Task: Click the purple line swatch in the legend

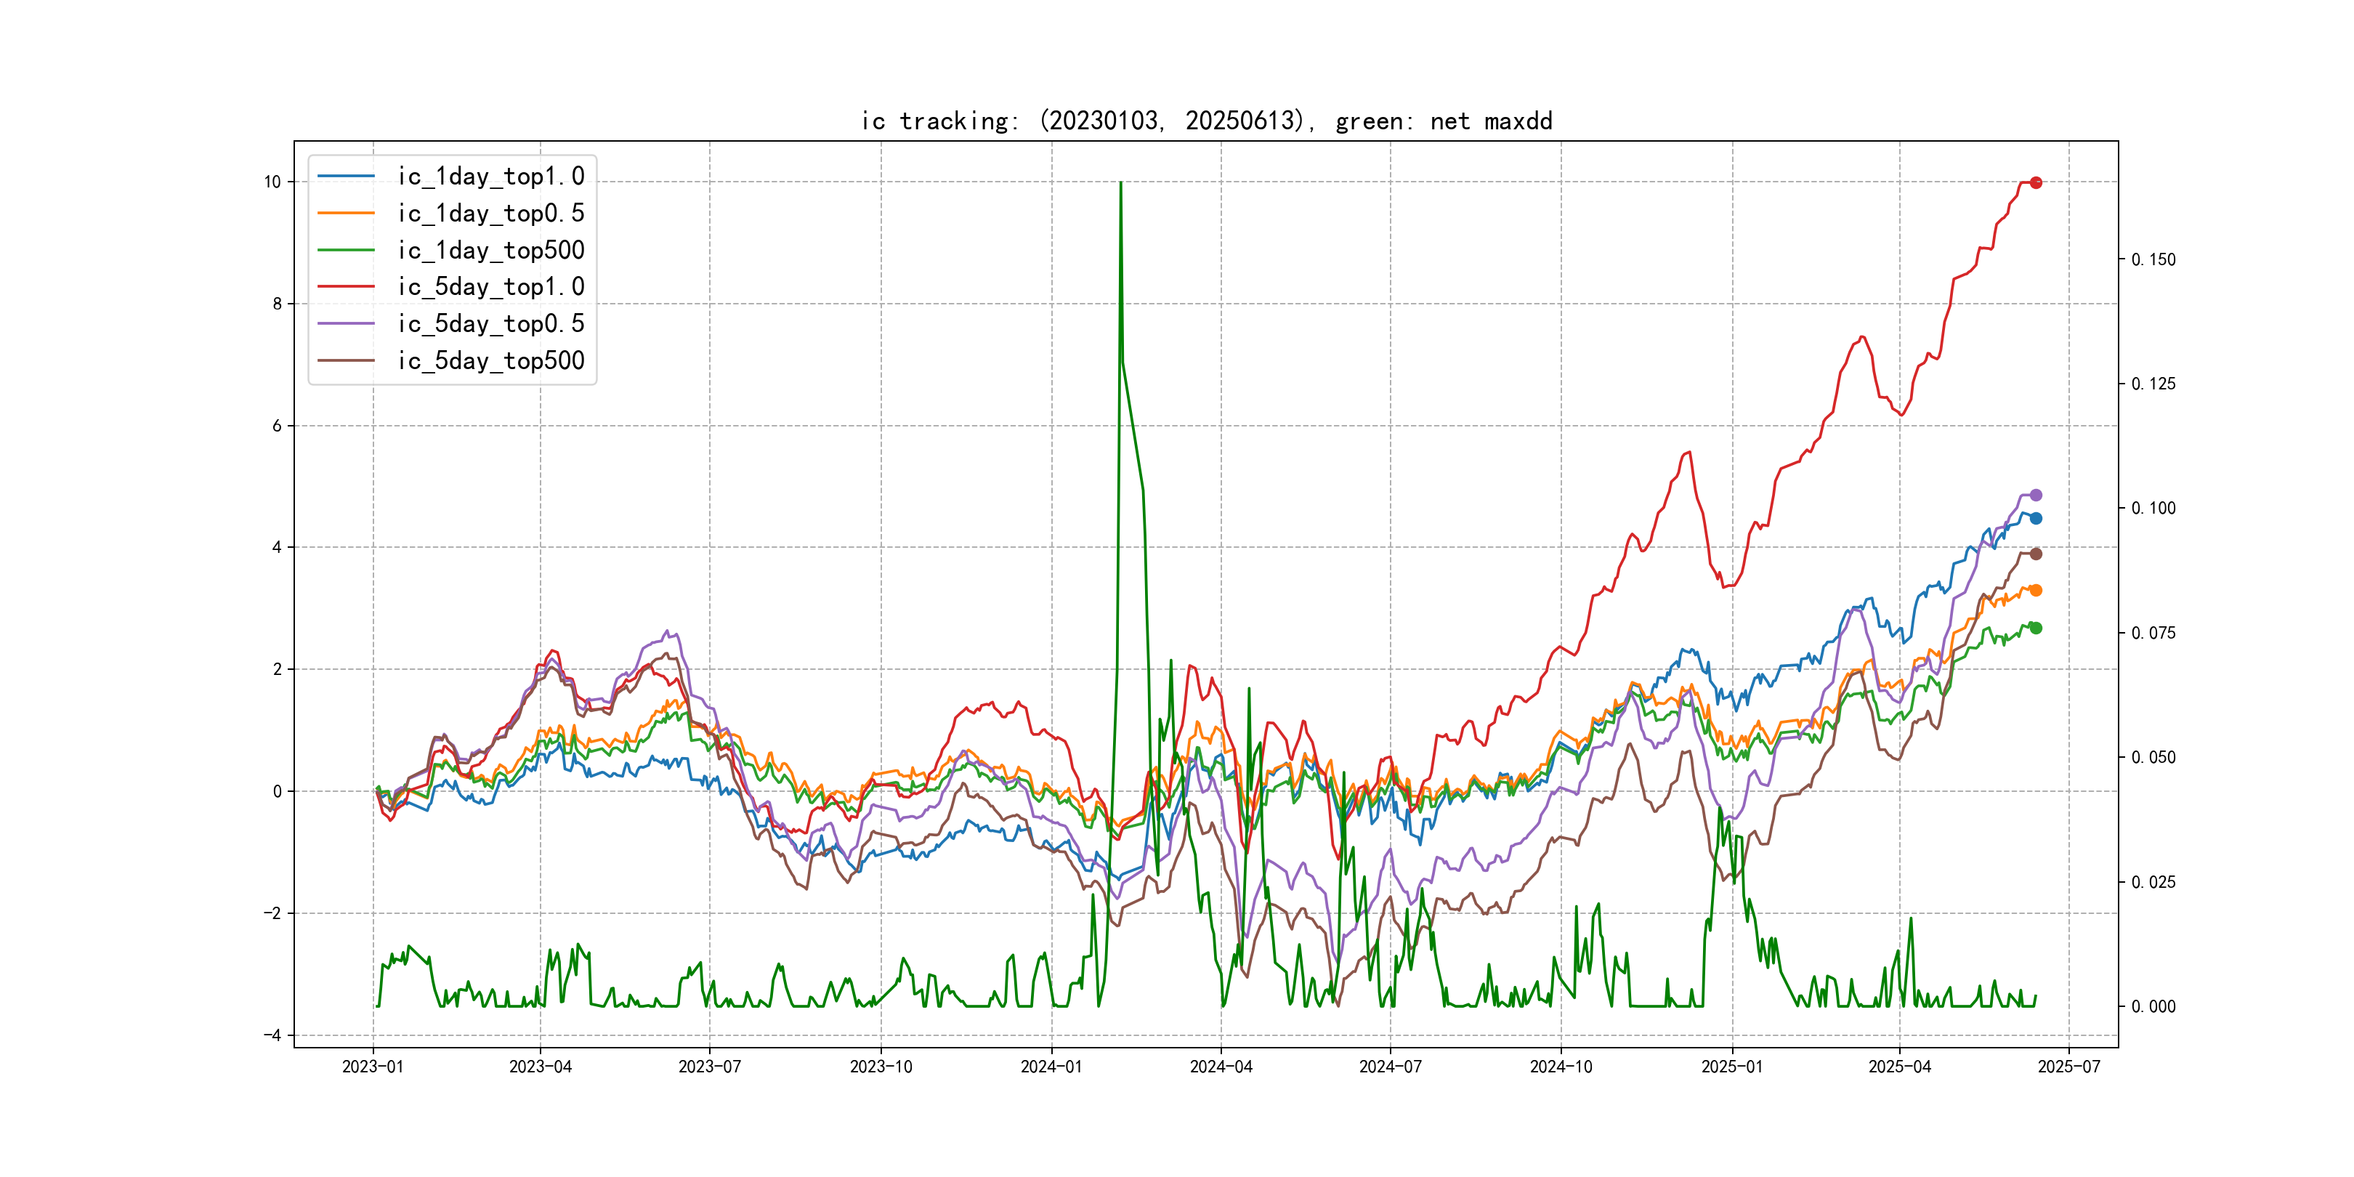Action: (345, 323)
